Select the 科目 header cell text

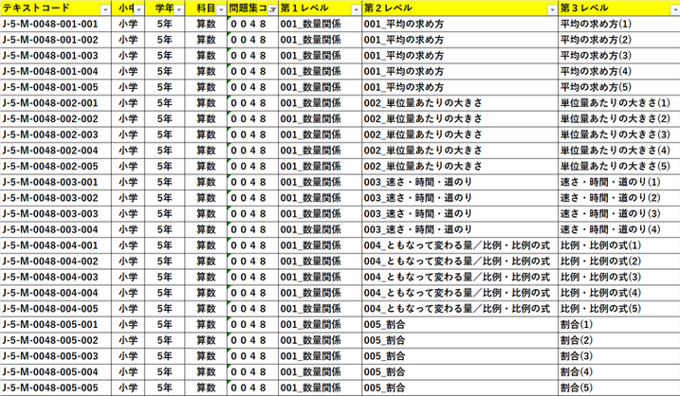click(x=206, y=9)
